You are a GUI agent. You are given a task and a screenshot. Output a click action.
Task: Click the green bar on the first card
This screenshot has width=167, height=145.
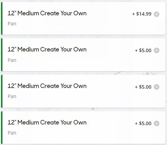[x=2, y=18]
